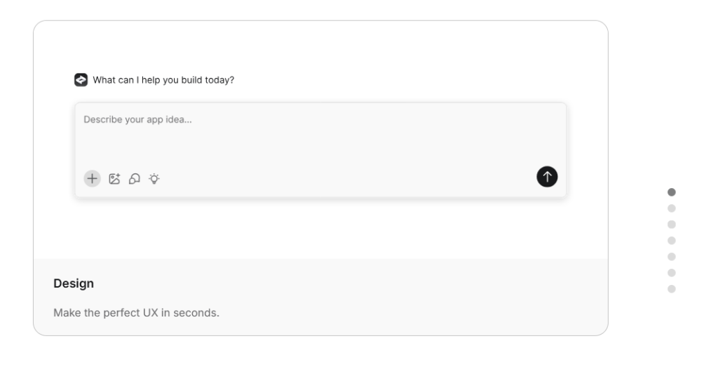Jump to the fifth carousel dot
The image size is (718, 381).
coord(671,257)
